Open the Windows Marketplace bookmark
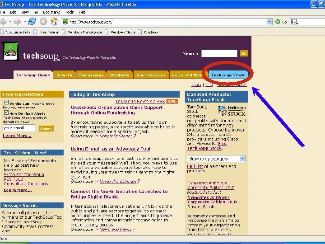This screenshot has width=325, height=244. click(82, 32)
